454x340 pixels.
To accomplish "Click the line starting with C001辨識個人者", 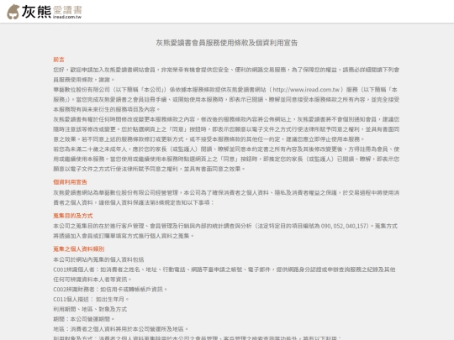I will coord(224,275).
